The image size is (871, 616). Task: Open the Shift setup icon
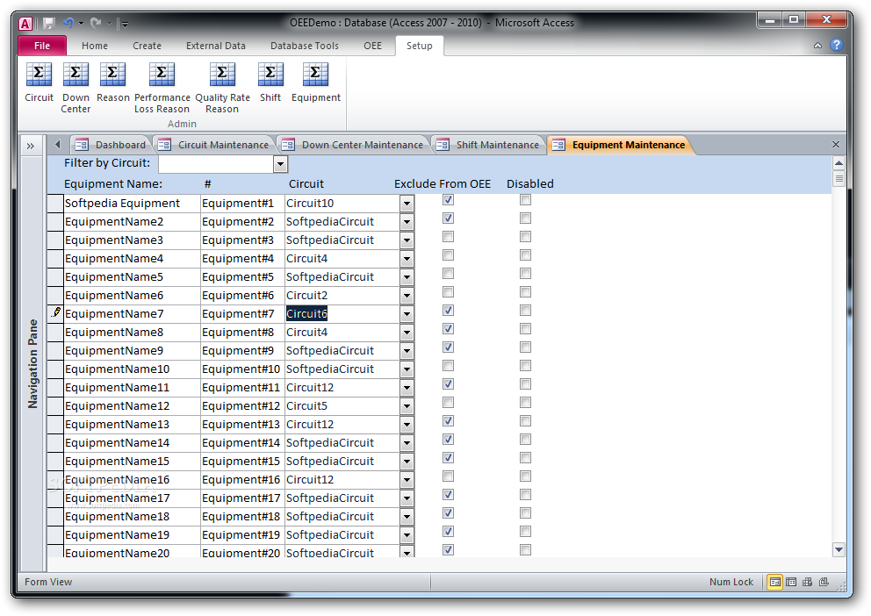270,82
